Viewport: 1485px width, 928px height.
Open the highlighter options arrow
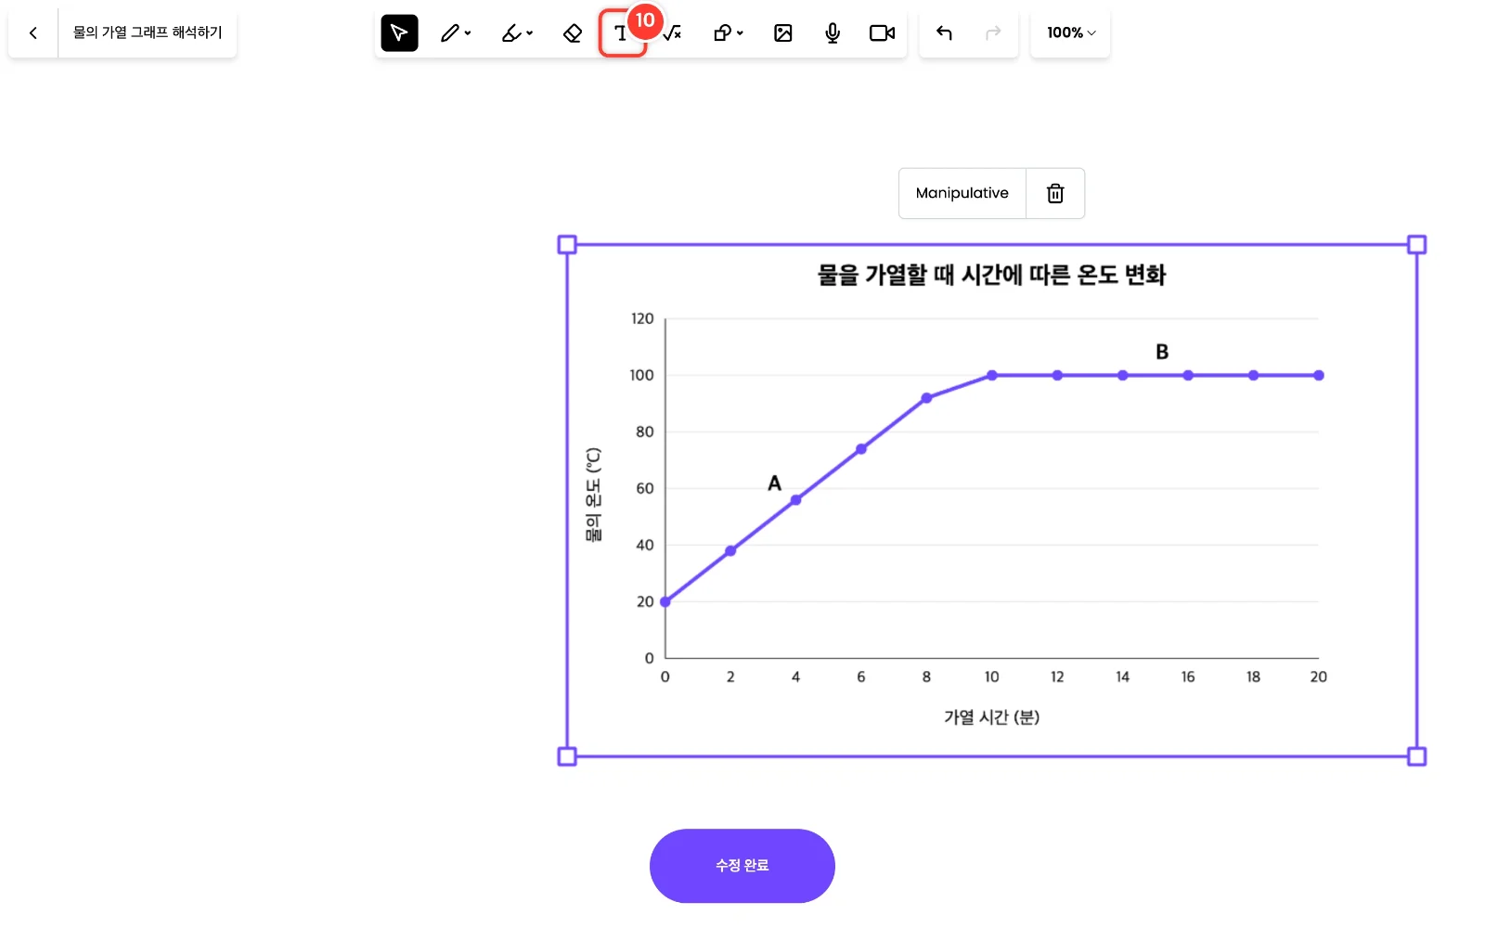click(530, 33)
